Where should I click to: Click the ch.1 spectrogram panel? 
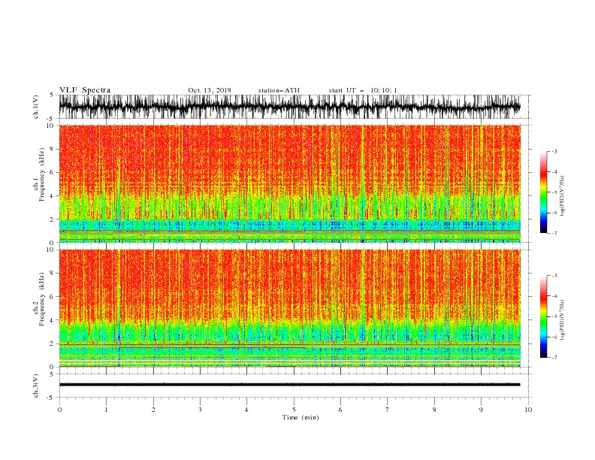(x=289, y=183)
